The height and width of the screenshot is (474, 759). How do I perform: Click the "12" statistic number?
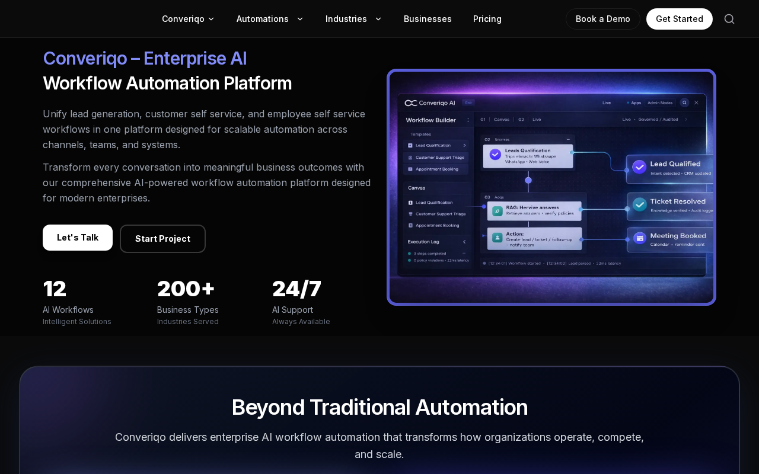pos(55,289)
